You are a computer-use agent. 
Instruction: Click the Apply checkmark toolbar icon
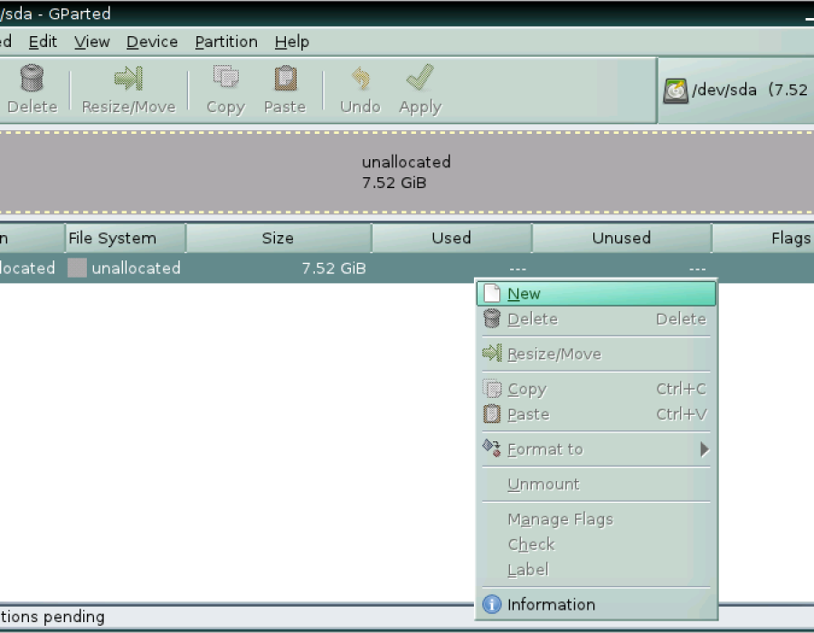(x=420, y=77)
